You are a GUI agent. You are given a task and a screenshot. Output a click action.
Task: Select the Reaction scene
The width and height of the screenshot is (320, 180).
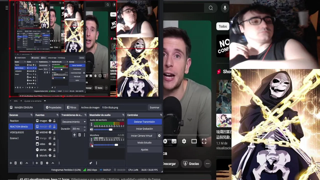tap(21, 121)
